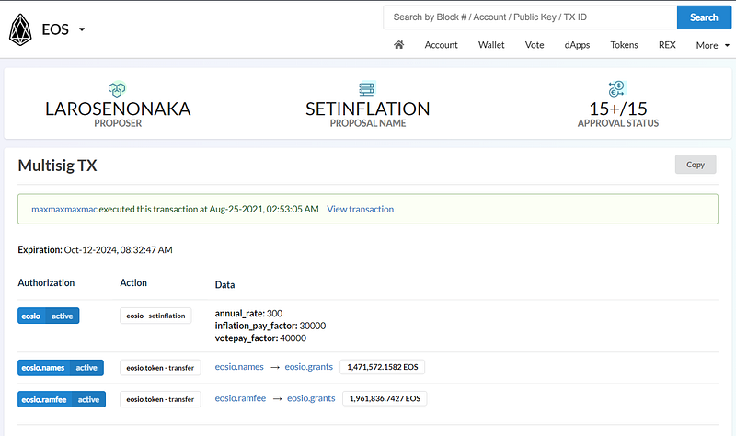This screenshot has height=436, width=736.
Task: Click the blue Search button
Action: point(704,17)
